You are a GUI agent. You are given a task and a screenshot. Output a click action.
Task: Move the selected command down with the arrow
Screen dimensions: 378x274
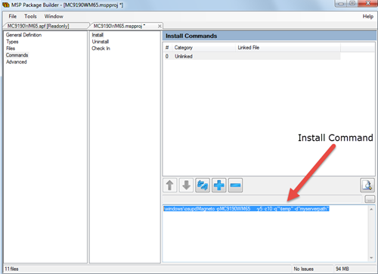pyautogui.click(x=186, y=185)
